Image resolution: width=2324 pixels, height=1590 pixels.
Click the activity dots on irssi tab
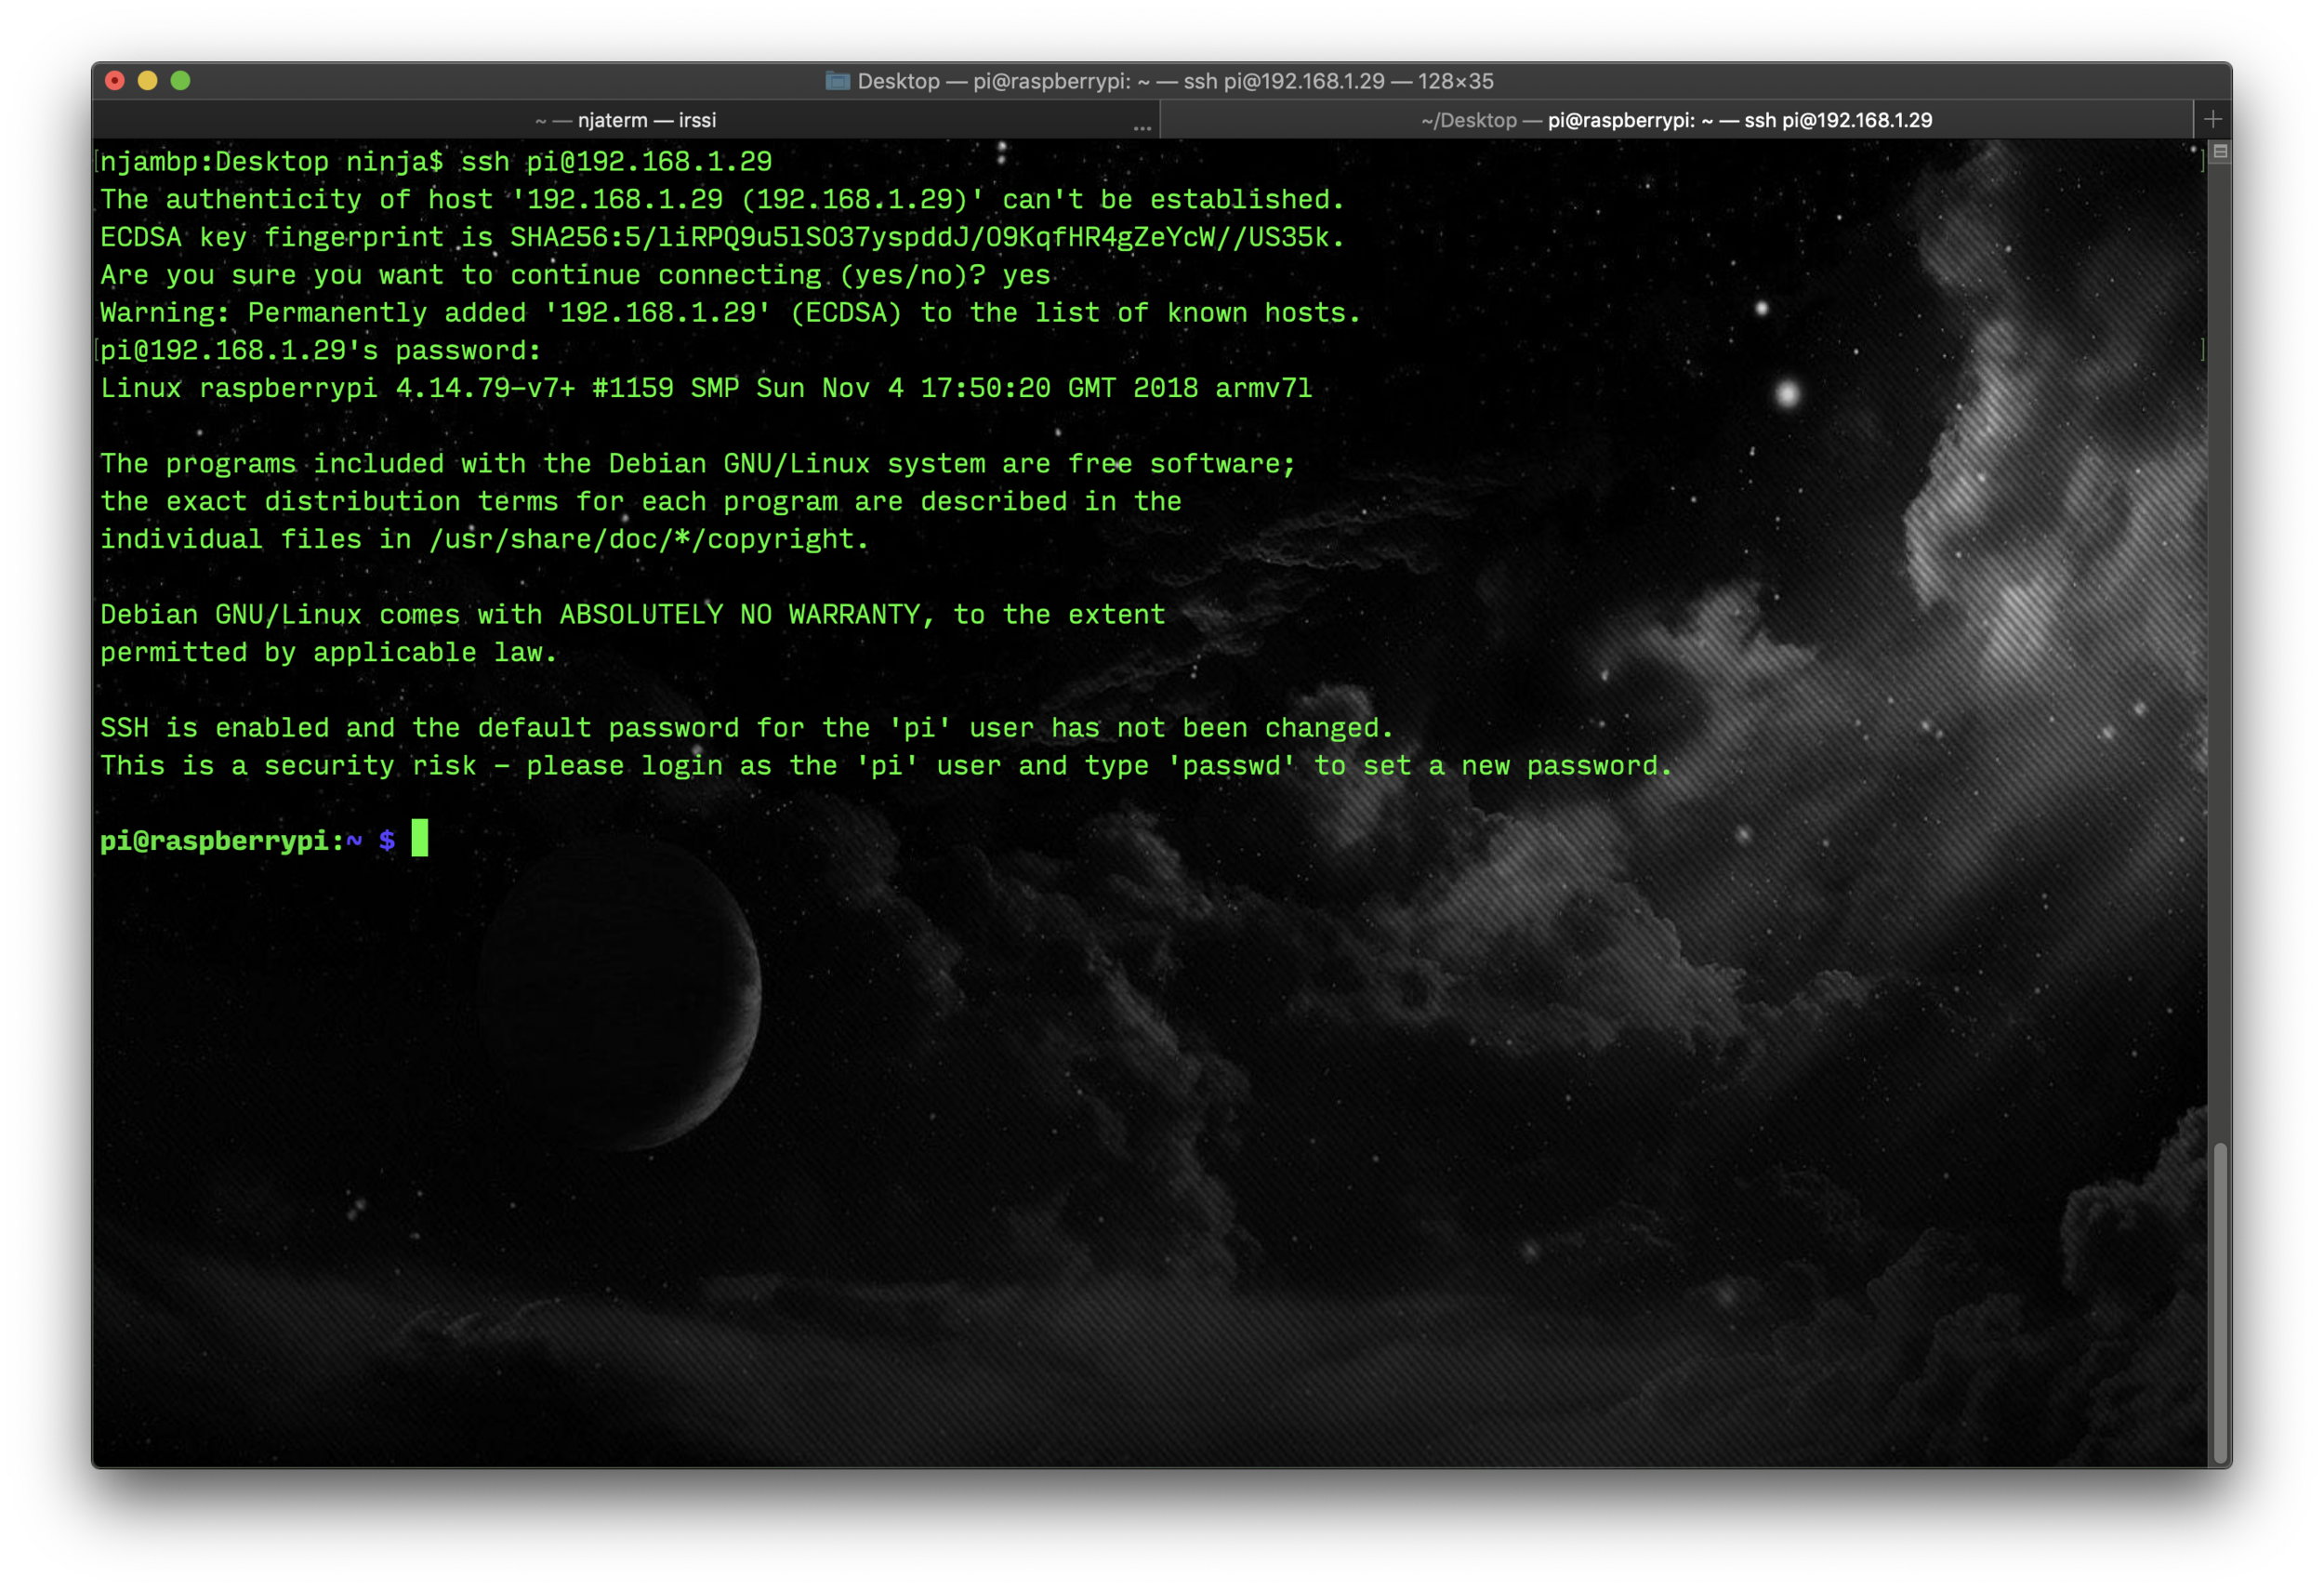[x=1142, y=128]
